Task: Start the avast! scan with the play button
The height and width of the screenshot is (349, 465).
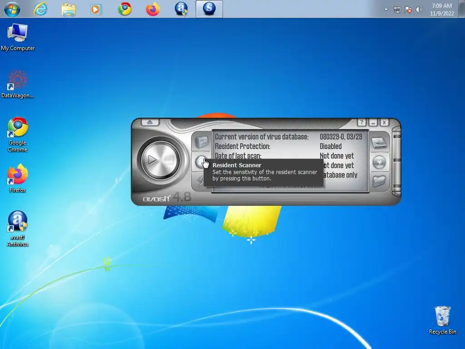Action: (x=153, y=160)
